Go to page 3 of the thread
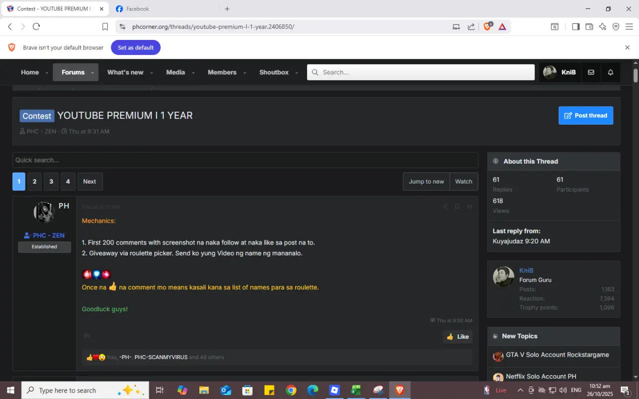The width and height of the screenshot is (639, 399). pos(51,182)
